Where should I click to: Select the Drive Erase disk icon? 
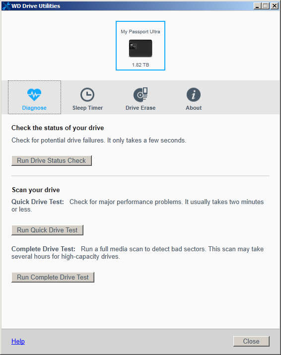click(140, 95)
